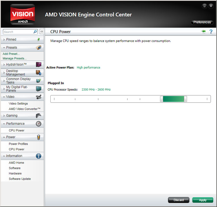Click the AMD VISION logo
Image resolution: width=217 pixels, height=207 pixels.
pyautogui.click(x=23, y=14)
